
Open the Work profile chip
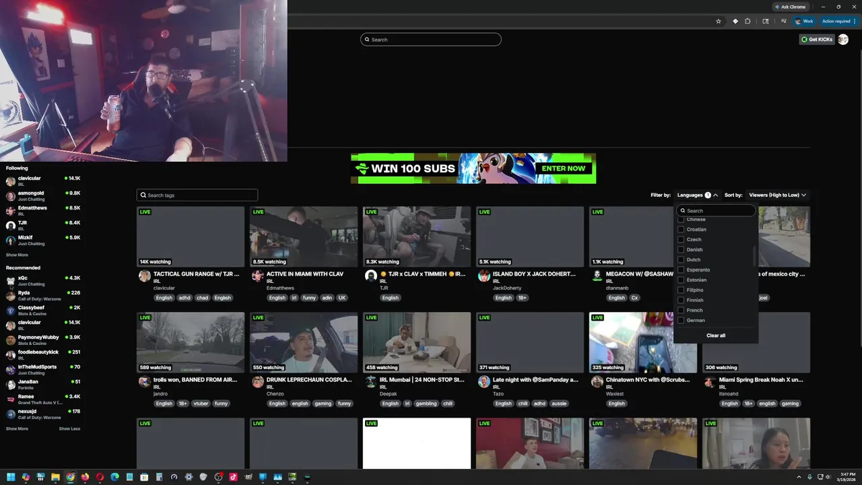click(804, 21)
